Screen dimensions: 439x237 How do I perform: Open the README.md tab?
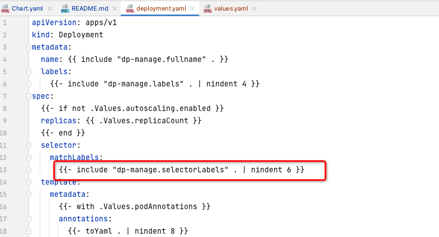coord(89,8)
